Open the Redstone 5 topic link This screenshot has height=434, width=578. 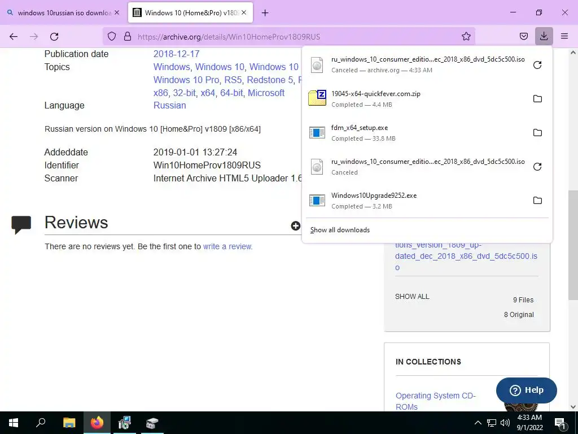(270, 80)
